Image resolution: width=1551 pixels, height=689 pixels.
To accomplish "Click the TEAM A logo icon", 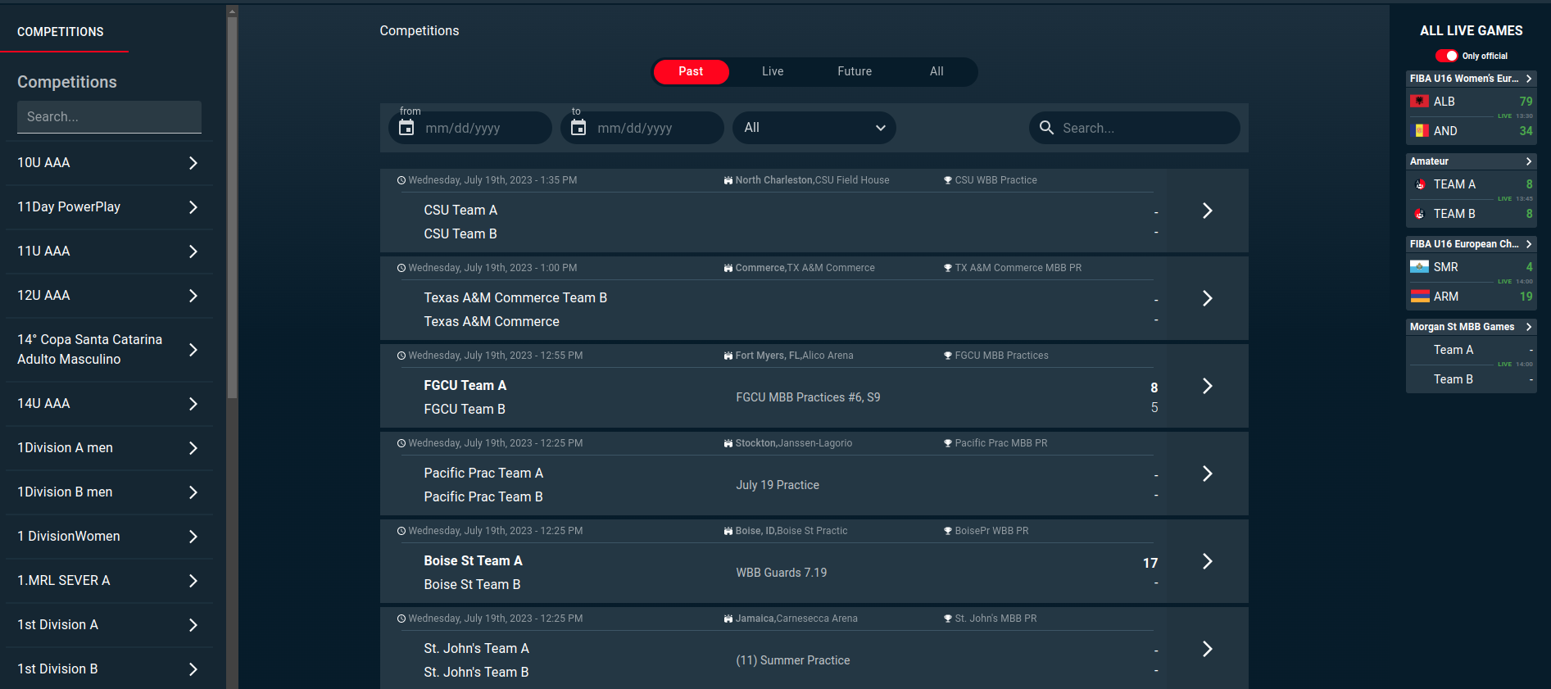I will [1420, 184].
